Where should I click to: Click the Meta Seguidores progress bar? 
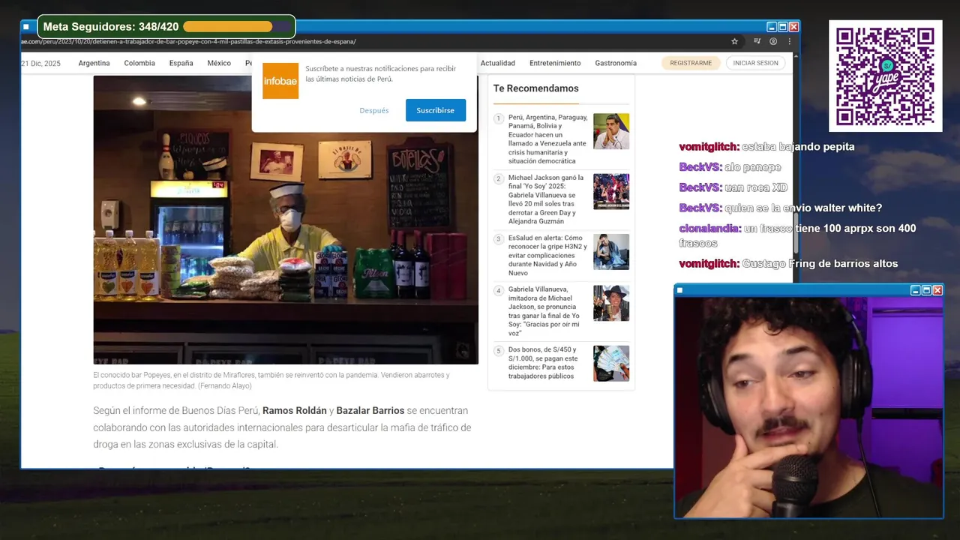coord(237,27)
